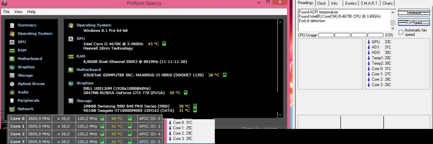
Task: Open the View menu in Speccy
Action: coord(18,11)
